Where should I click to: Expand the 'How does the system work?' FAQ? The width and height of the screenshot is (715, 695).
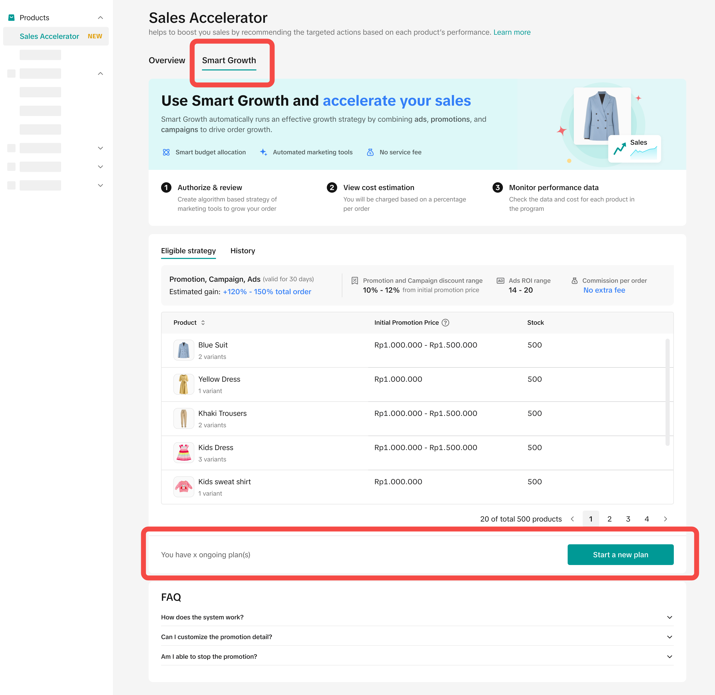click(x=669, y=617)
